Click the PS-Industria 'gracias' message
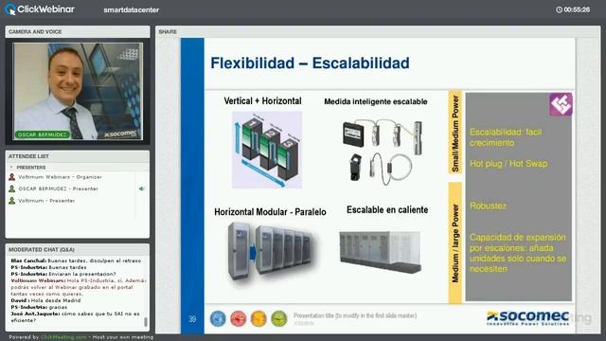 (39, 307)
